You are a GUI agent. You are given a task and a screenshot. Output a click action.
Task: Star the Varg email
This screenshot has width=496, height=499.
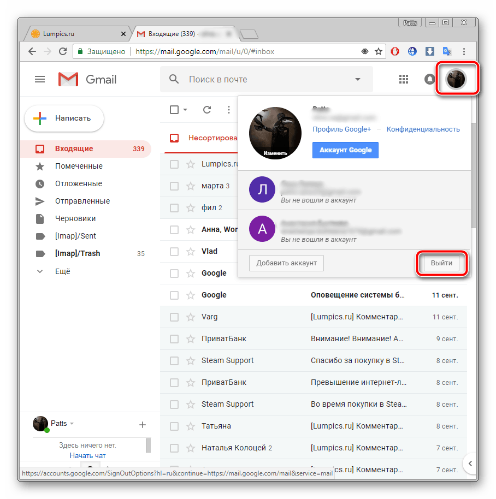[x=191, y=317]
